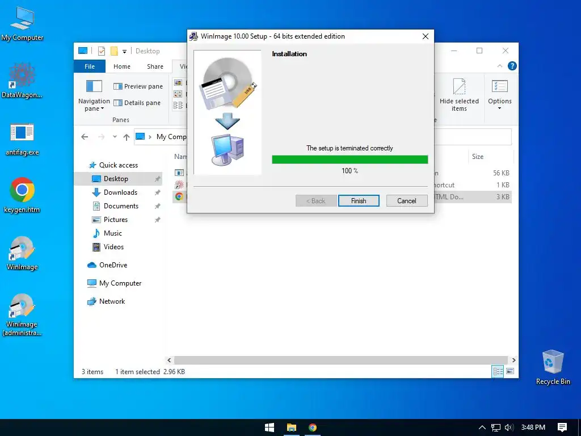
Task: Open Videos in navigation pane
Action: point(113,247)
